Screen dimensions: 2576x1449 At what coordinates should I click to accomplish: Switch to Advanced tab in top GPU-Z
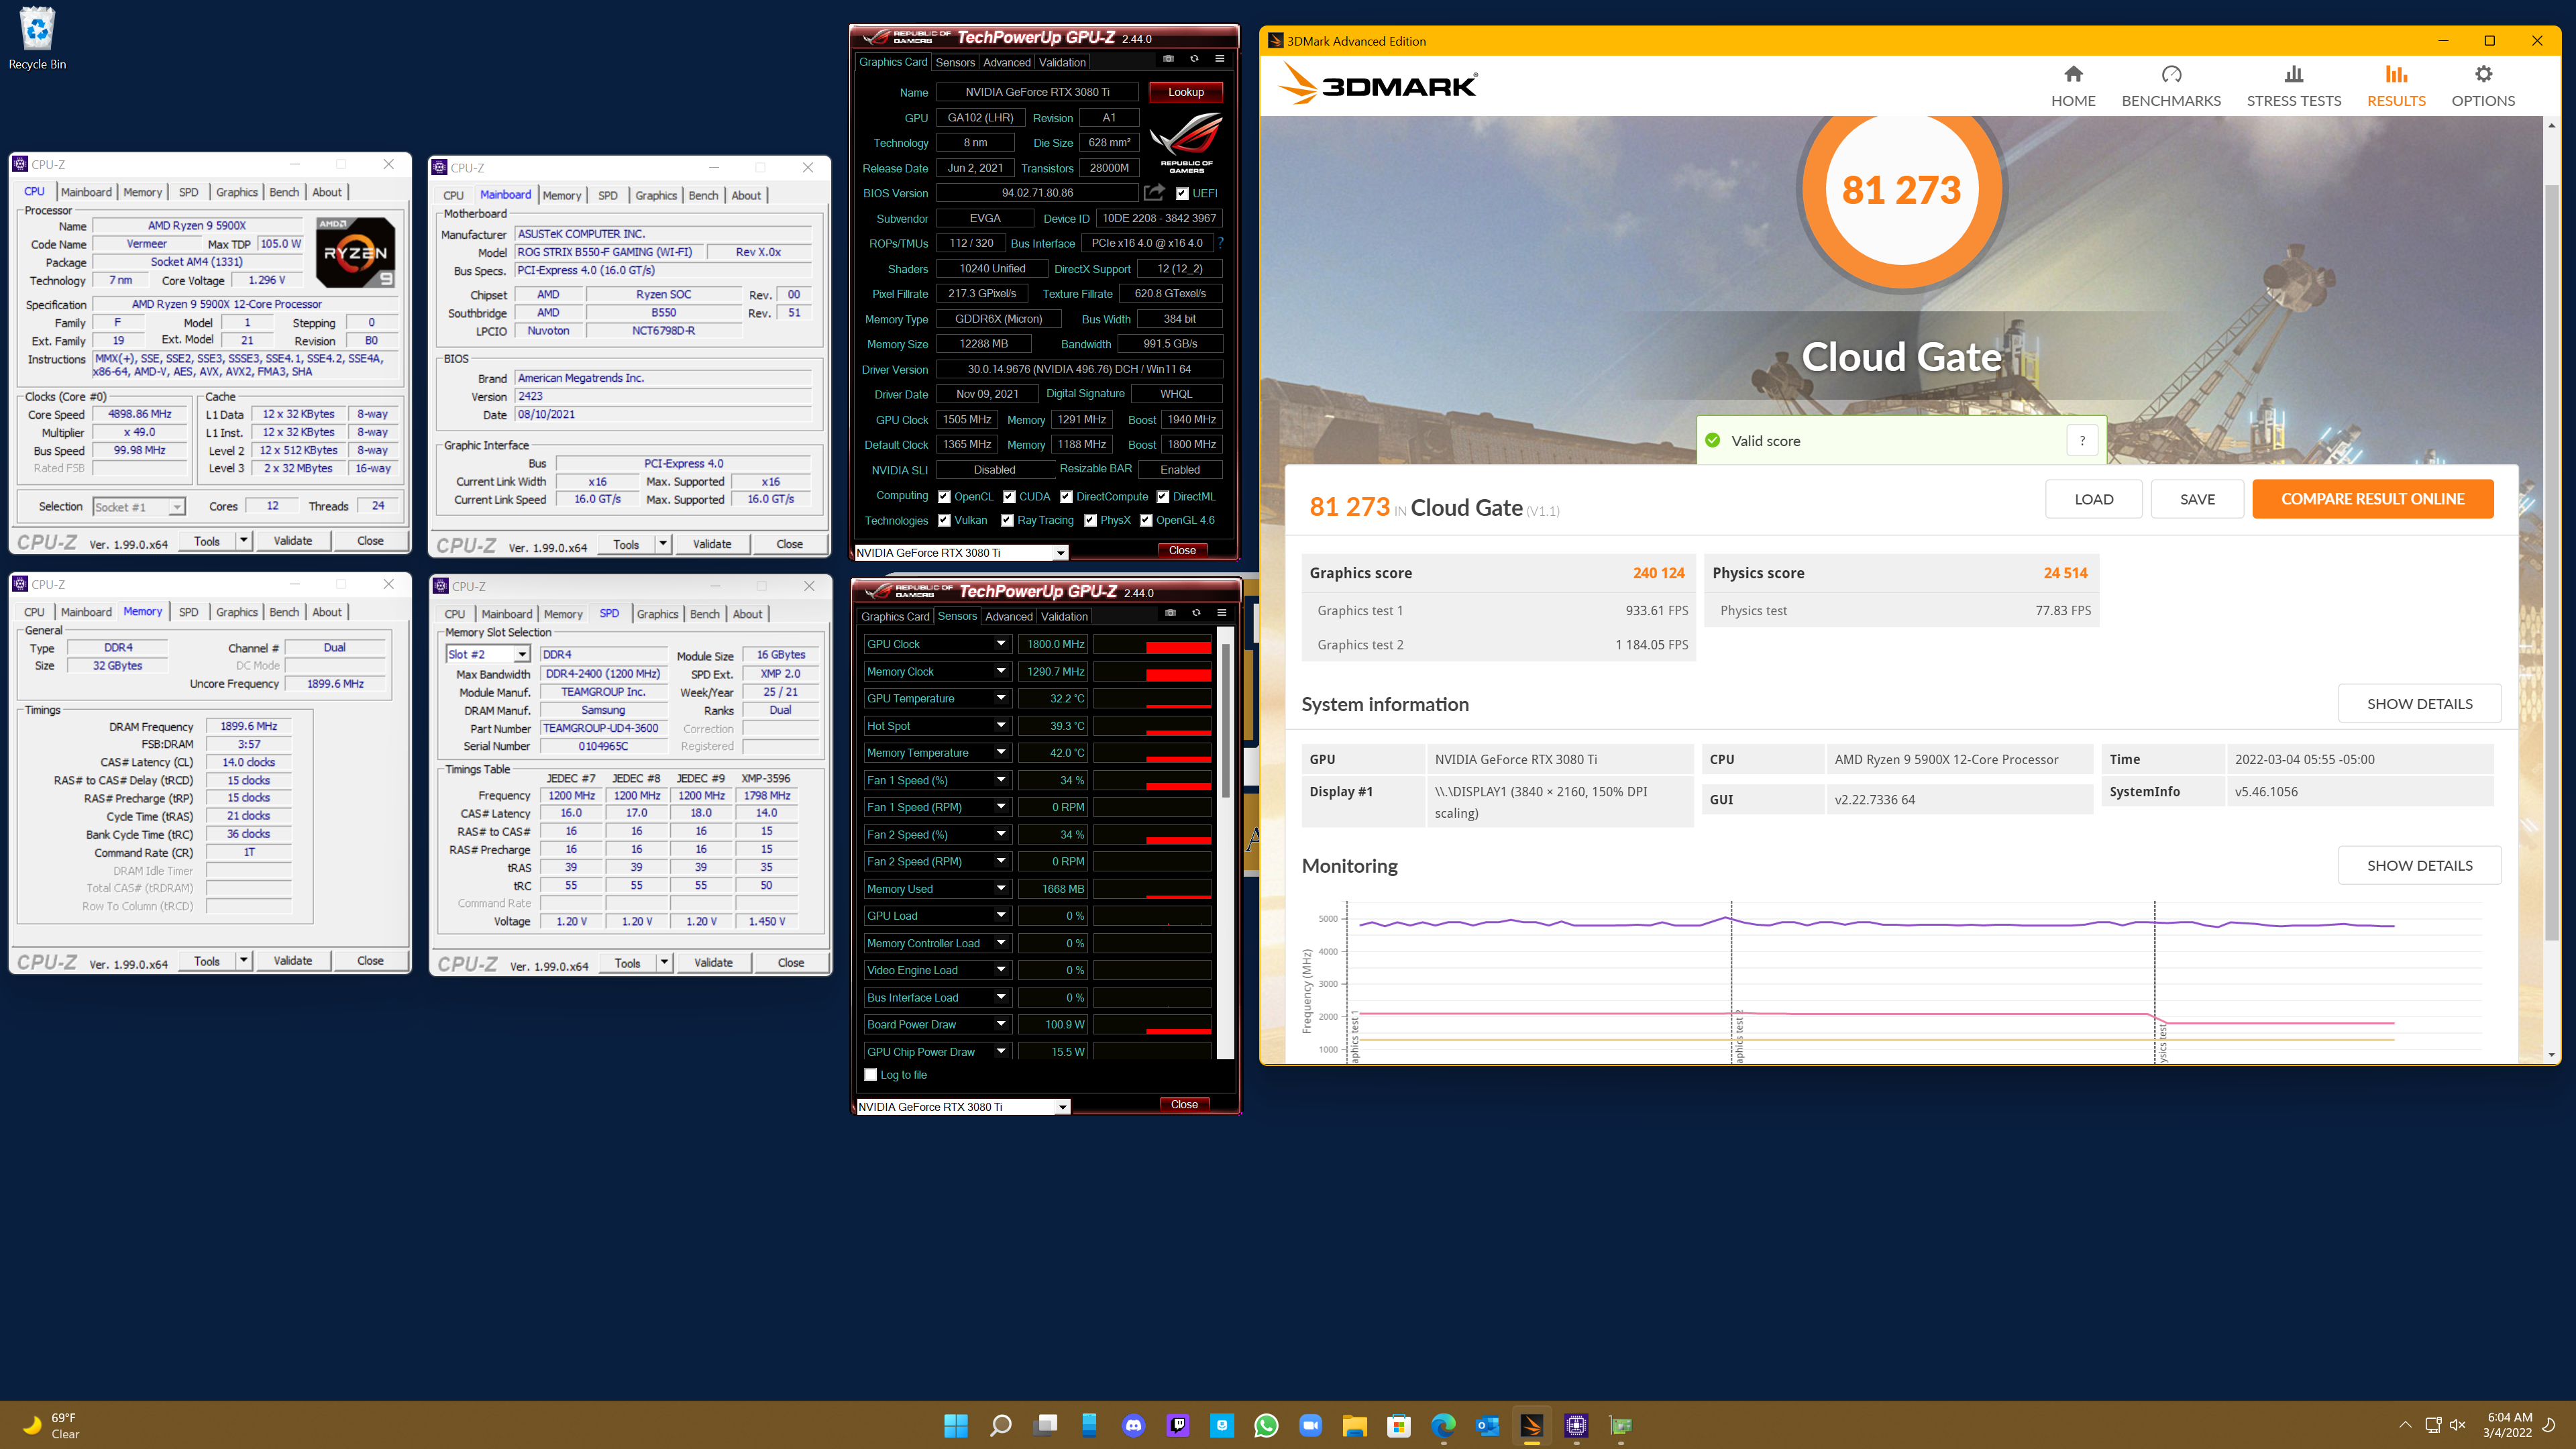(1006, 62)
